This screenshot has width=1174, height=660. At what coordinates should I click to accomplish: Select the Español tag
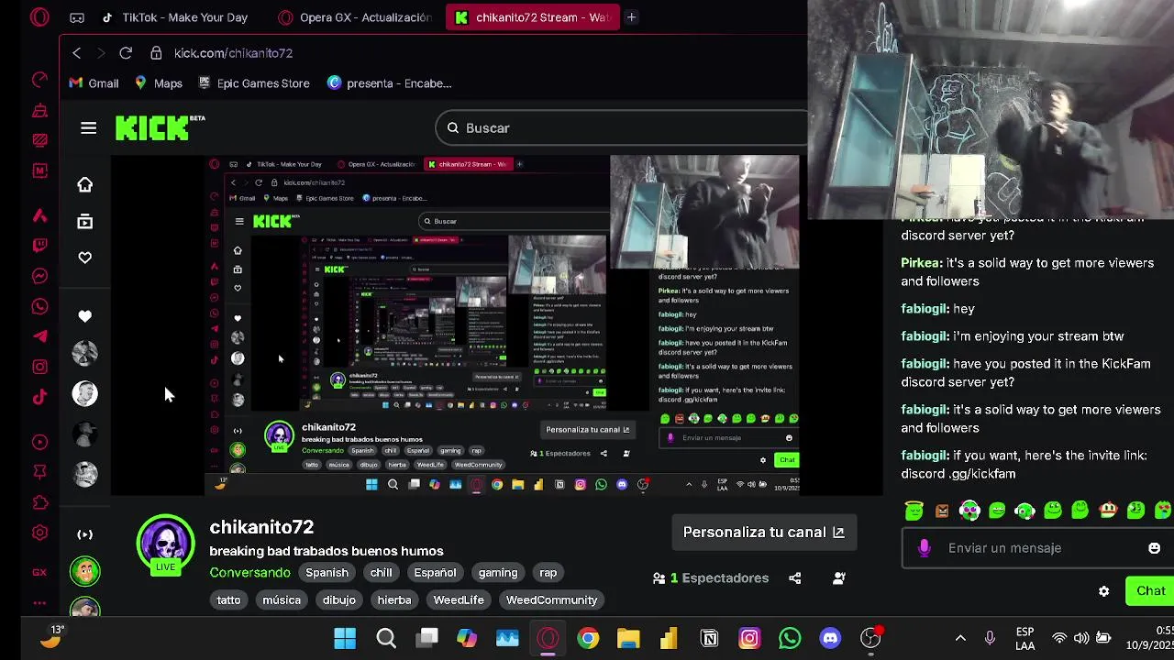point(435,573)
